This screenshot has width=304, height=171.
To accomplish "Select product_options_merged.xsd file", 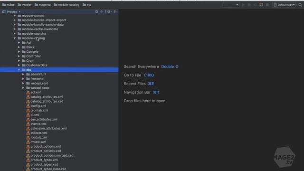I will click(x=50, y=155).
